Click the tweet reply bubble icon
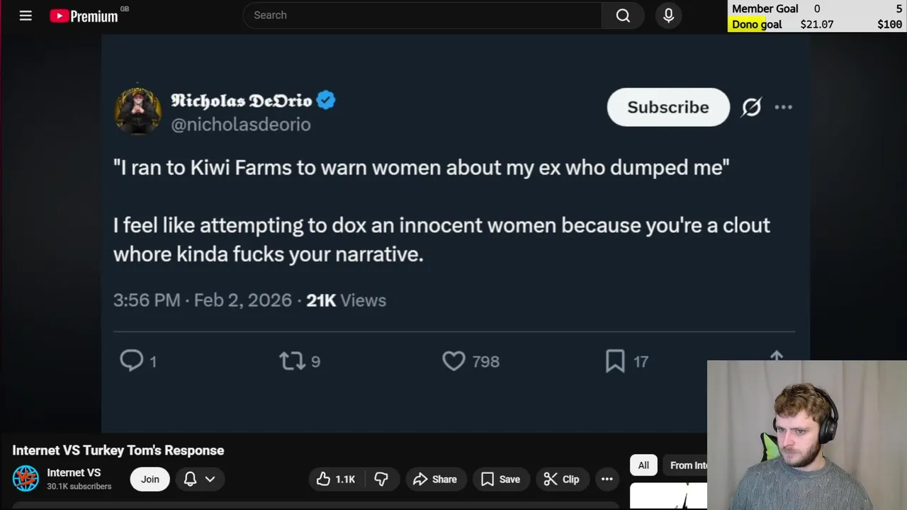This screenshot has height=510, width=907. pos(132,361)
